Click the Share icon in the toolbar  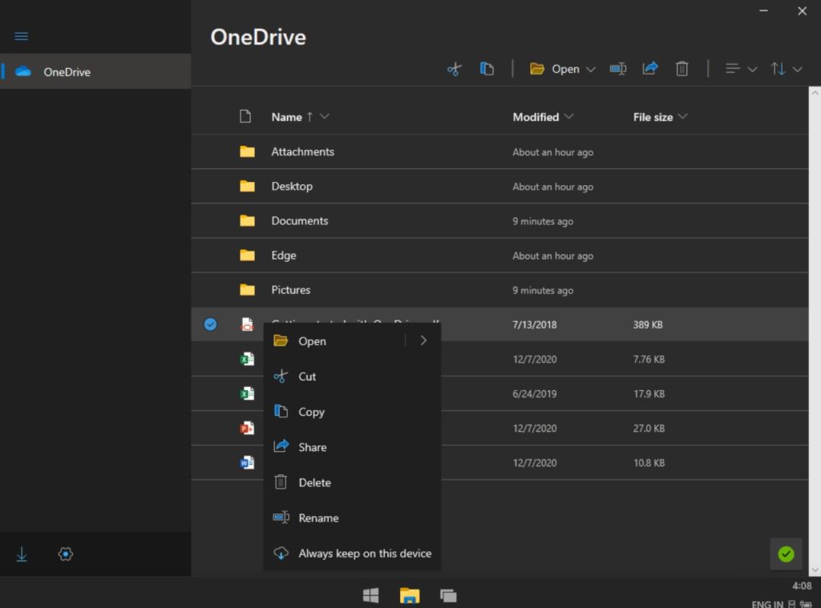pos(650,69)
